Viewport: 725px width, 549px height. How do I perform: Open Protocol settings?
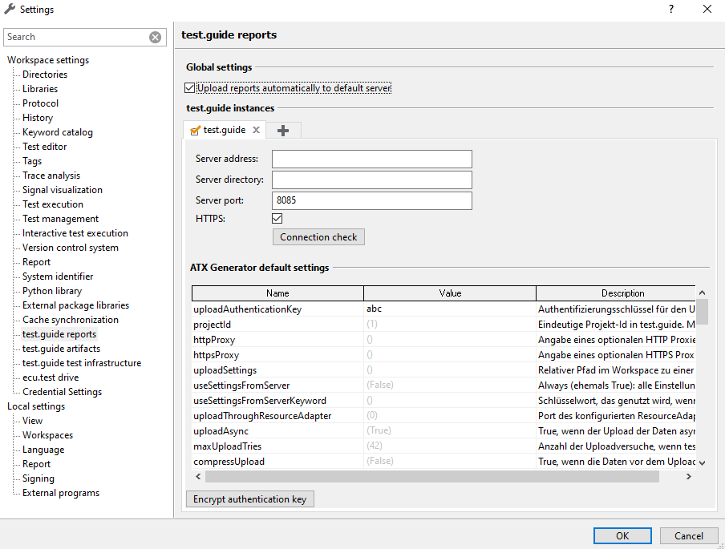pyautogui.click(x=41, y=103)
